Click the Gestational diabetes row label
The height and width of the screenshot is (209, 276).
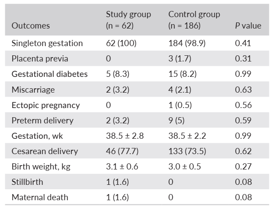pos(50,74)
